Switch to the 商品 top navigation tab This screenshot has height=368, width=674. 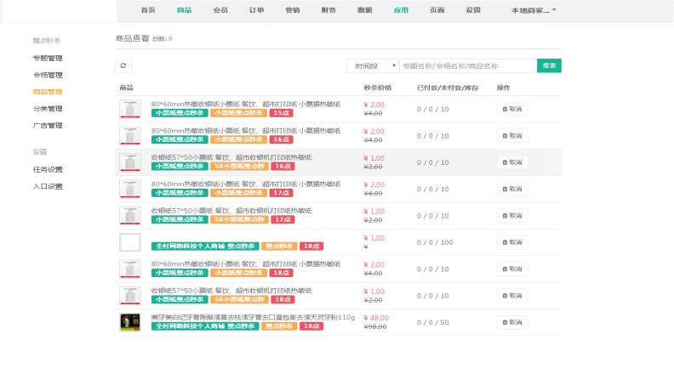point(184,10)
